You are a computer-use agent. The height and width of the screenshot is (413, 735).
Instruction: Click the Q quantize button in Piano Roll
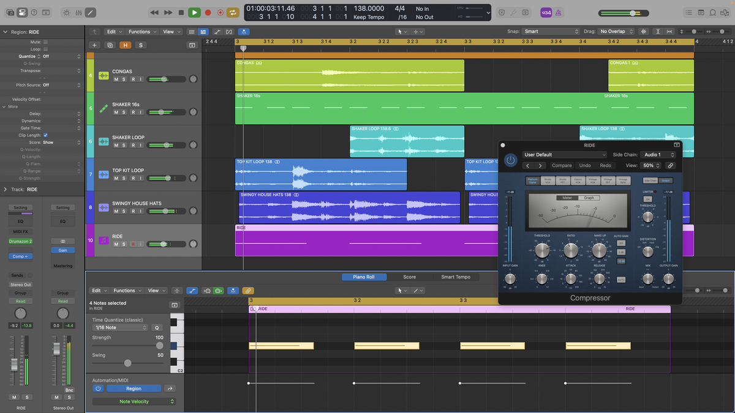(157, 327)
